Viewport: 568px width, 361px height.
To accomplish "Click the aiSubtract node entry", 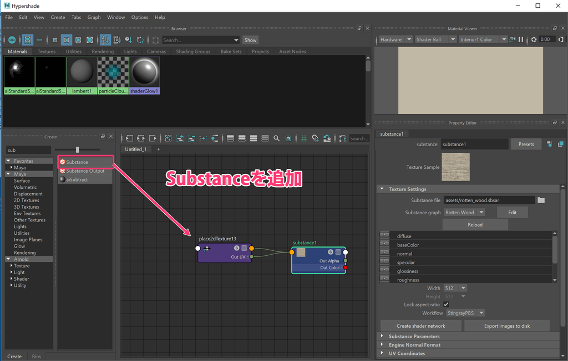I will (85, 179).
